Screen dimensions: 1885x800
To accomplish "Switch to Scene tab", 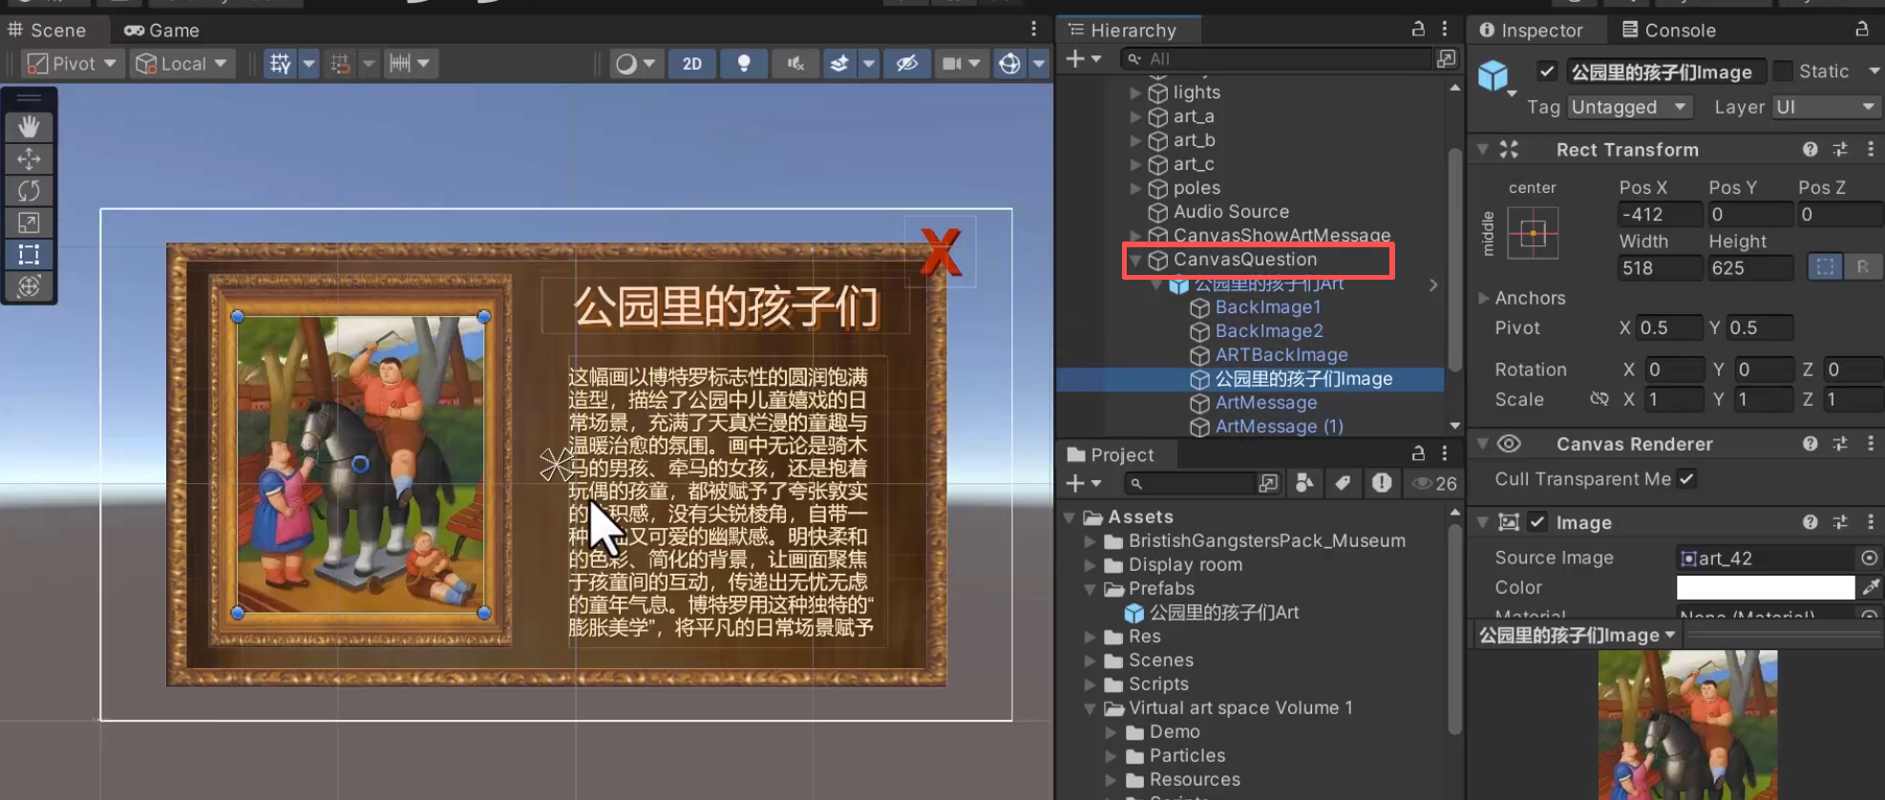I will (48, 31).
